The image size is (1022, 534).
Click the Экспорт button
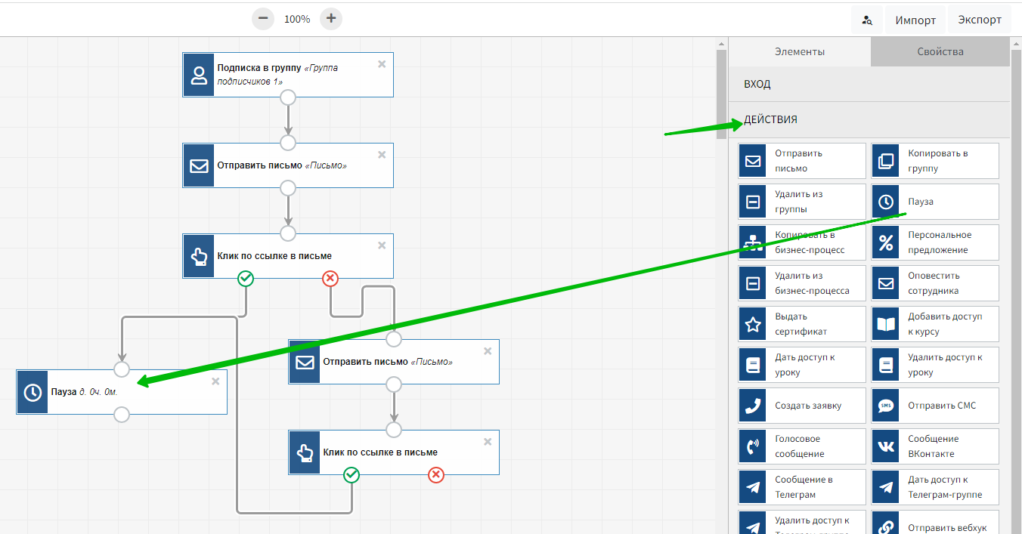coord(979,20)
